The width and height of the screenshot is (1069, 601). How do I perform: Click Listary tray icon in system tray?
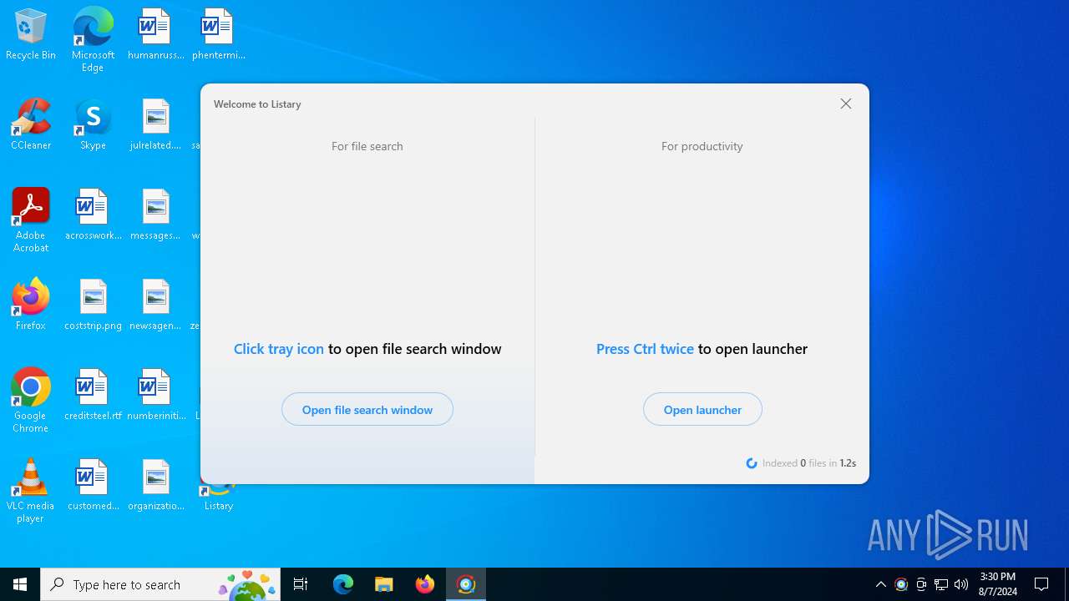[x=901, y=584]
